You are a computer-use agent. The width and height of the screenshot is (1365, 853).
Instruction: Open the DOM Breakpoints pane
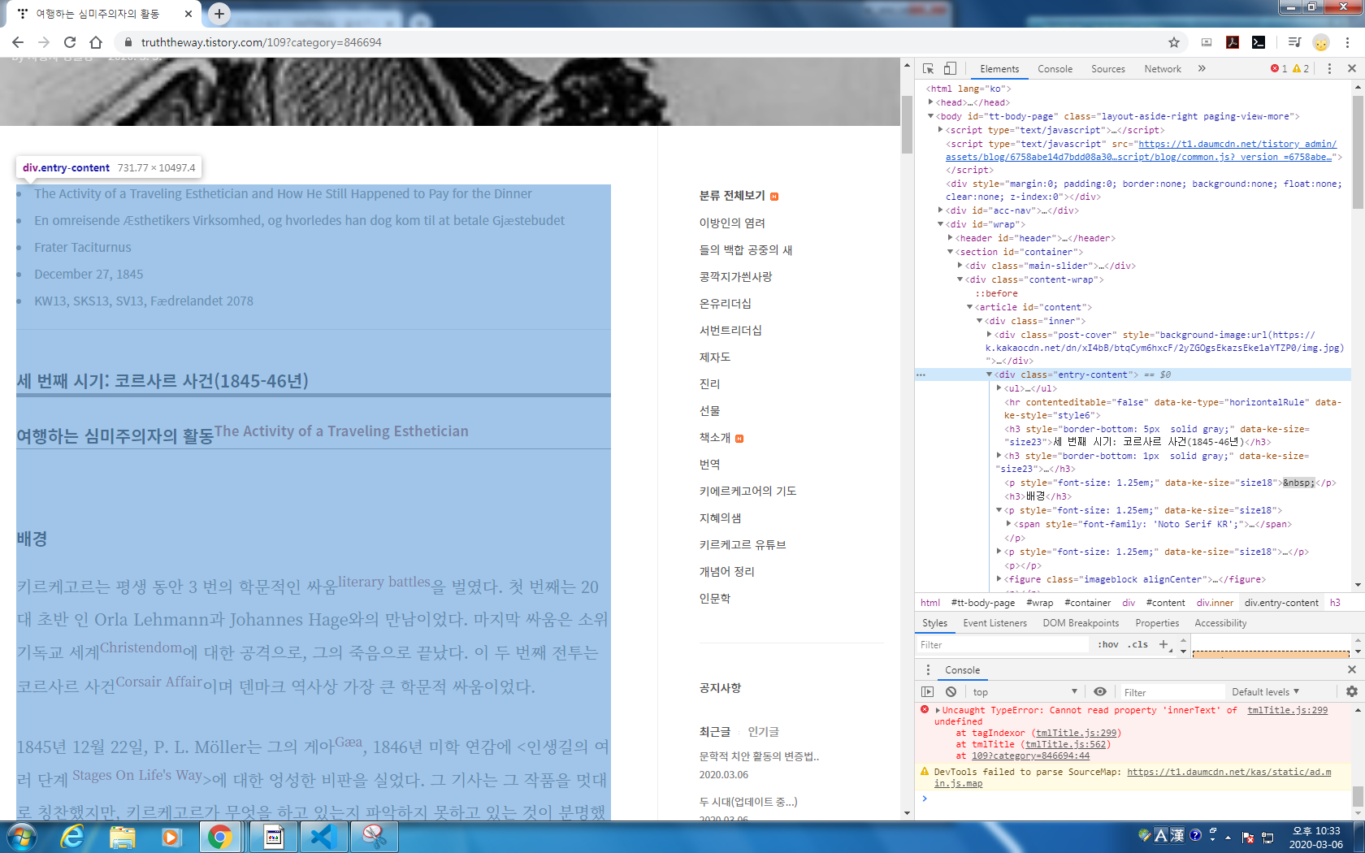1081,623
